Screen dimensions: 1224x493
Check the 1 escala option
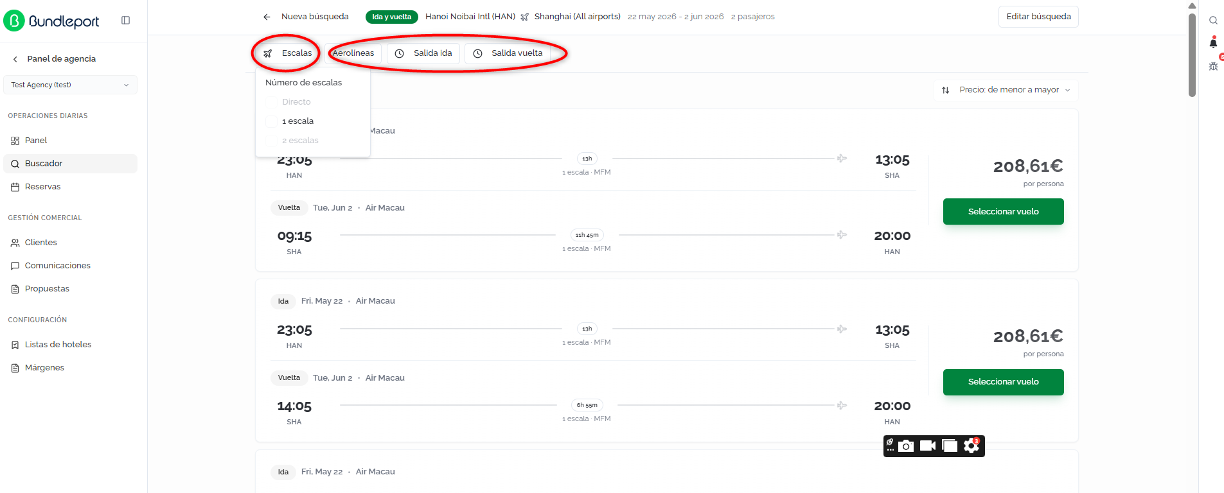[x=271, y=121]
